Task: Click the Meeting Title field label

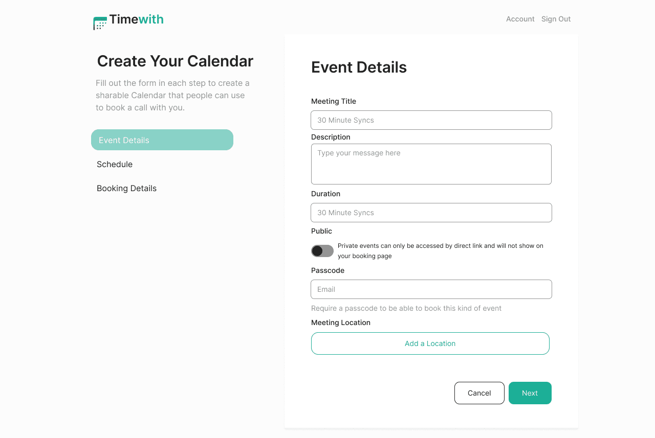Action: [334, 101]
